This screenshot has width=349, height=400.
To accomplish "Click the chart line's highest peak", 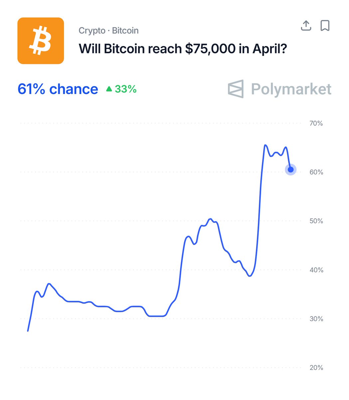I will [x=265, y=145].
